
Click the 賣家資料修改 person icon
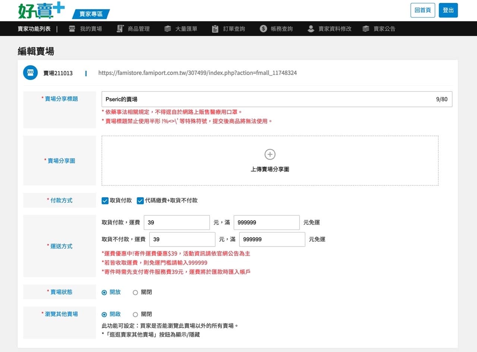click(311, 29)
